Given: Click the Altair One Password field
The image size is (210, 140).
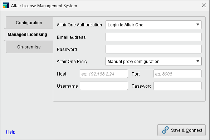Looking at the screenshot, I should click(x=153, y=49).
